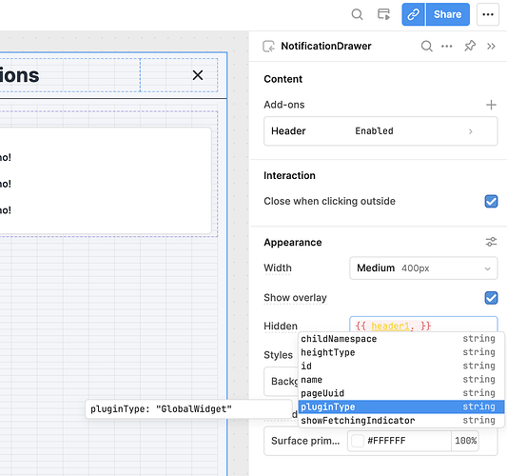
Task: Collapse the inspector with double chevron
Action: pos(491,47)
